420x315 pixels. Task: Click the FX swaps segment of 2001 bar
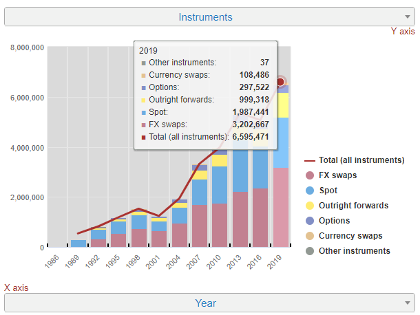(x=159, y=239)
